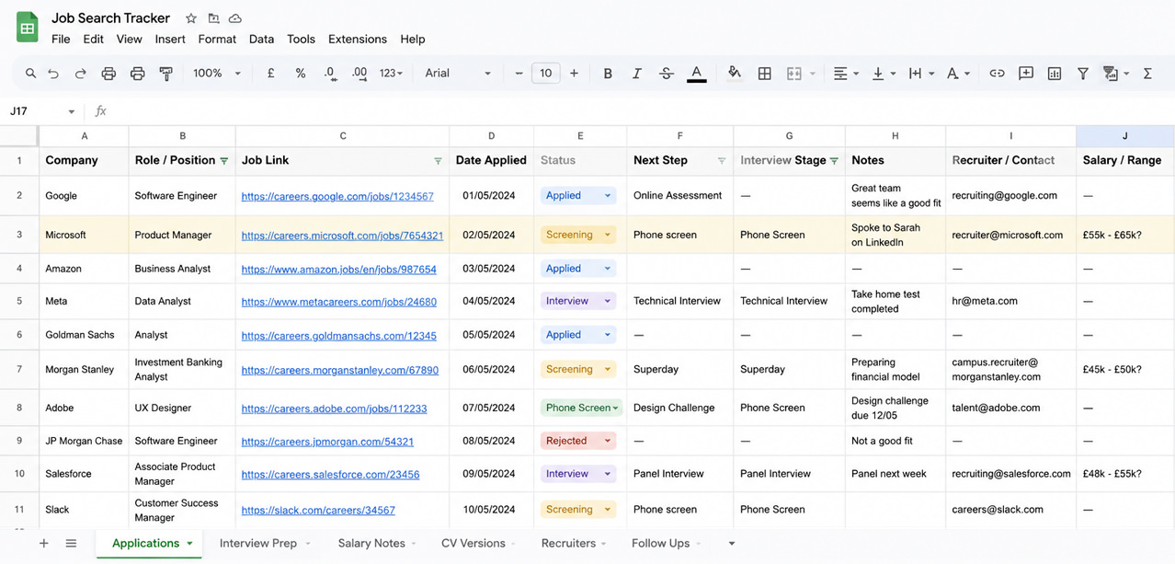This screenshot has height=564, width=1175.
Task: Increase decimal places
Action: click(359, 74)
